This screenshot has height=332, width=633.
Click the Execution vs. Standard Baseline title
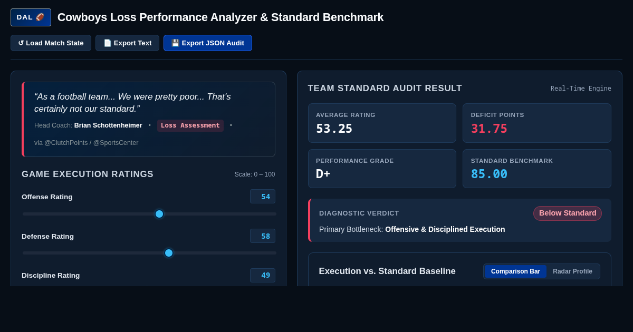tap(387, 271)
